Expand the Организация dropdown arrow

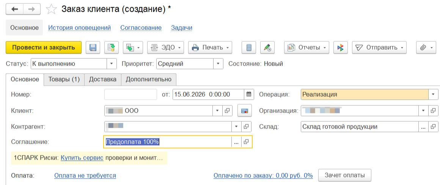point(423,111)
